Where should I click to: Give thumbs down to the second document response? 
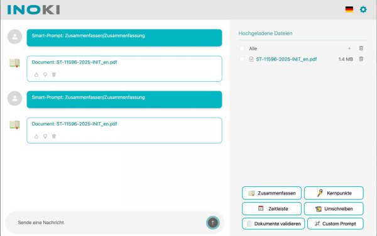[x=45, y=137]
